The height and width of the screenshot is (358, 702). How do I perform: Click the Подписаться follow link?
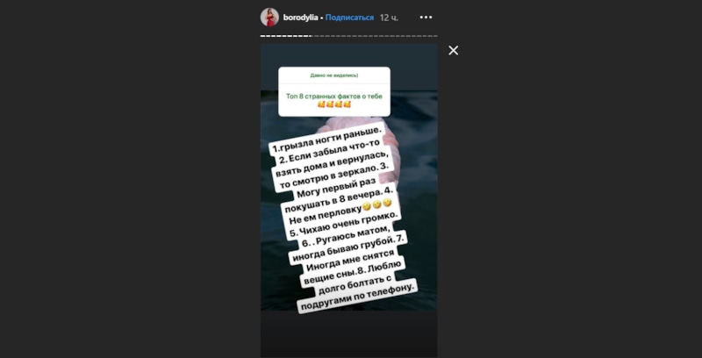point(349,18)
